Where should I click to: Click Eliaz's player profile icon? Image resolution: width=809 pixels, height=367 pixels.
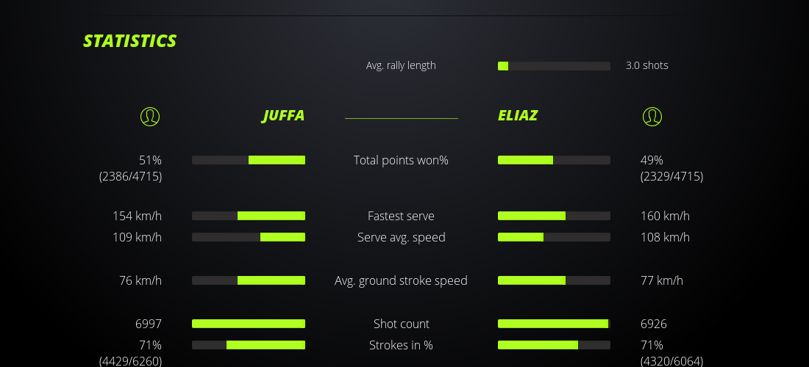click(652, 116)
